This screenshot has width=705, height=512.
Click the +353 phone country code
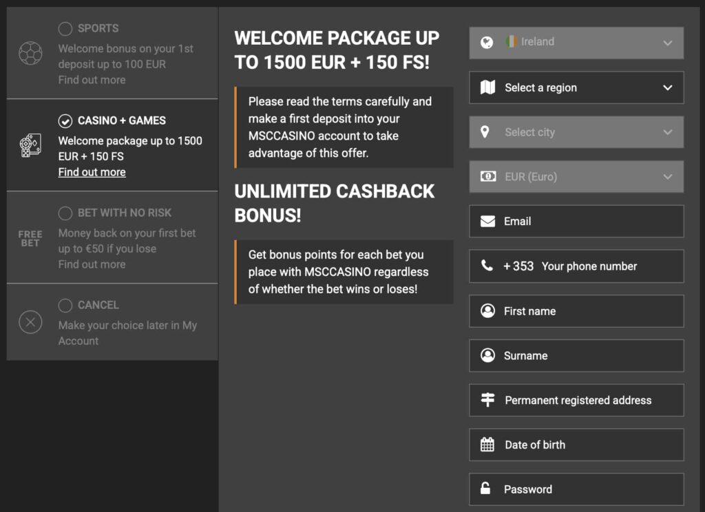coord(518,266)
